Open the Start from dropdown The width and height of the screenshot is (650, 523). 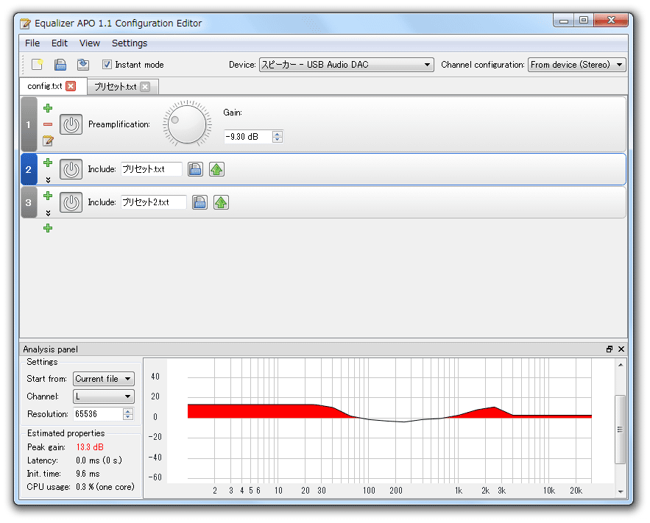coord(104,379)
